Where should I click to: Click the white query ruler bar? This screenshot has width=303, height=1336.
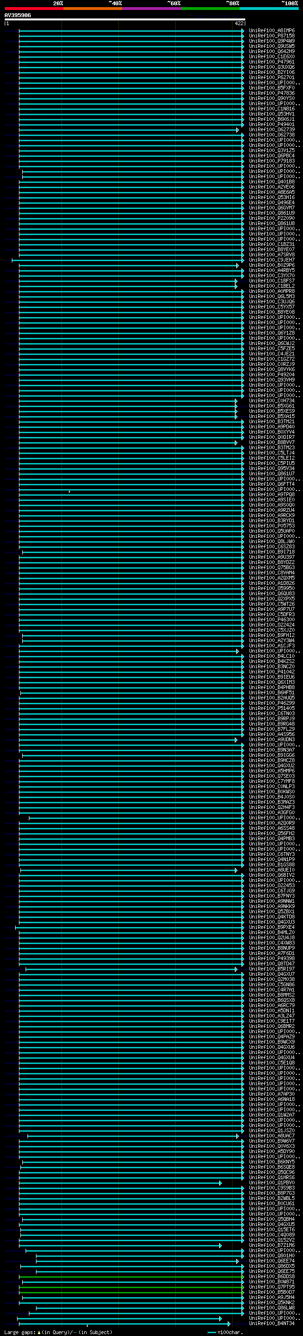tap(125, 20)
